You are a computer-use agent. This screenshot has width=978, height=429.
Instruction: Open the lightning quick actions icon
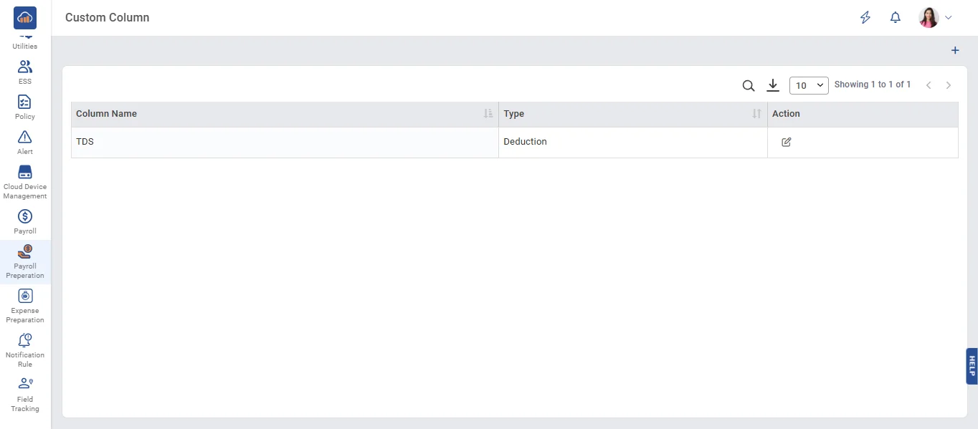coord(865,18)
